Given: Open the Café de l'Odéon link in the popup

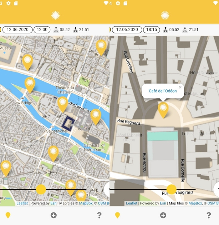Looking at the screenshot, I should (163, 91).
